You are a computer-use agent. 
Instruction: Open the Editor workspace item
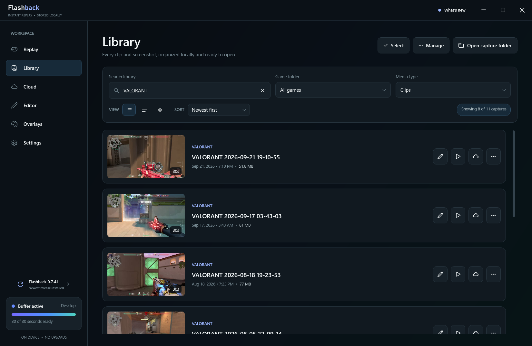(x=44, y=106)
